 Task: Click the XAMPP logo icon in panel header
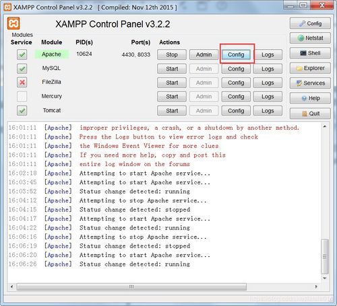[x=13, y=24]
